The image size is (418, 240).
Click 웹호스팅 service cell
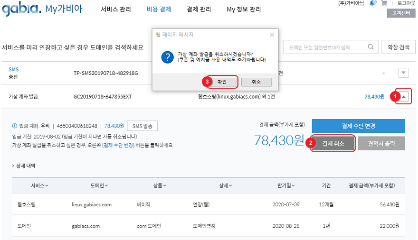26,204
